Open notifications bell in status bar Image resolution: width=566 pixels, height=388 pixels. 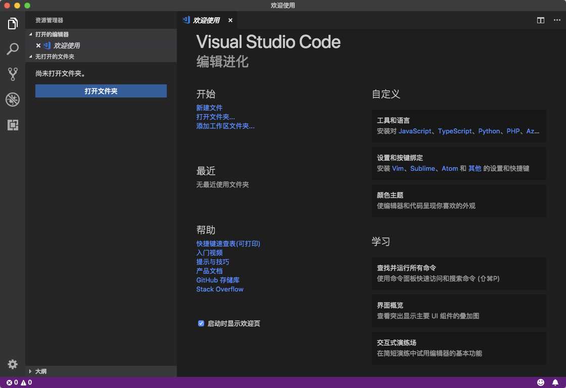[555, 382]
